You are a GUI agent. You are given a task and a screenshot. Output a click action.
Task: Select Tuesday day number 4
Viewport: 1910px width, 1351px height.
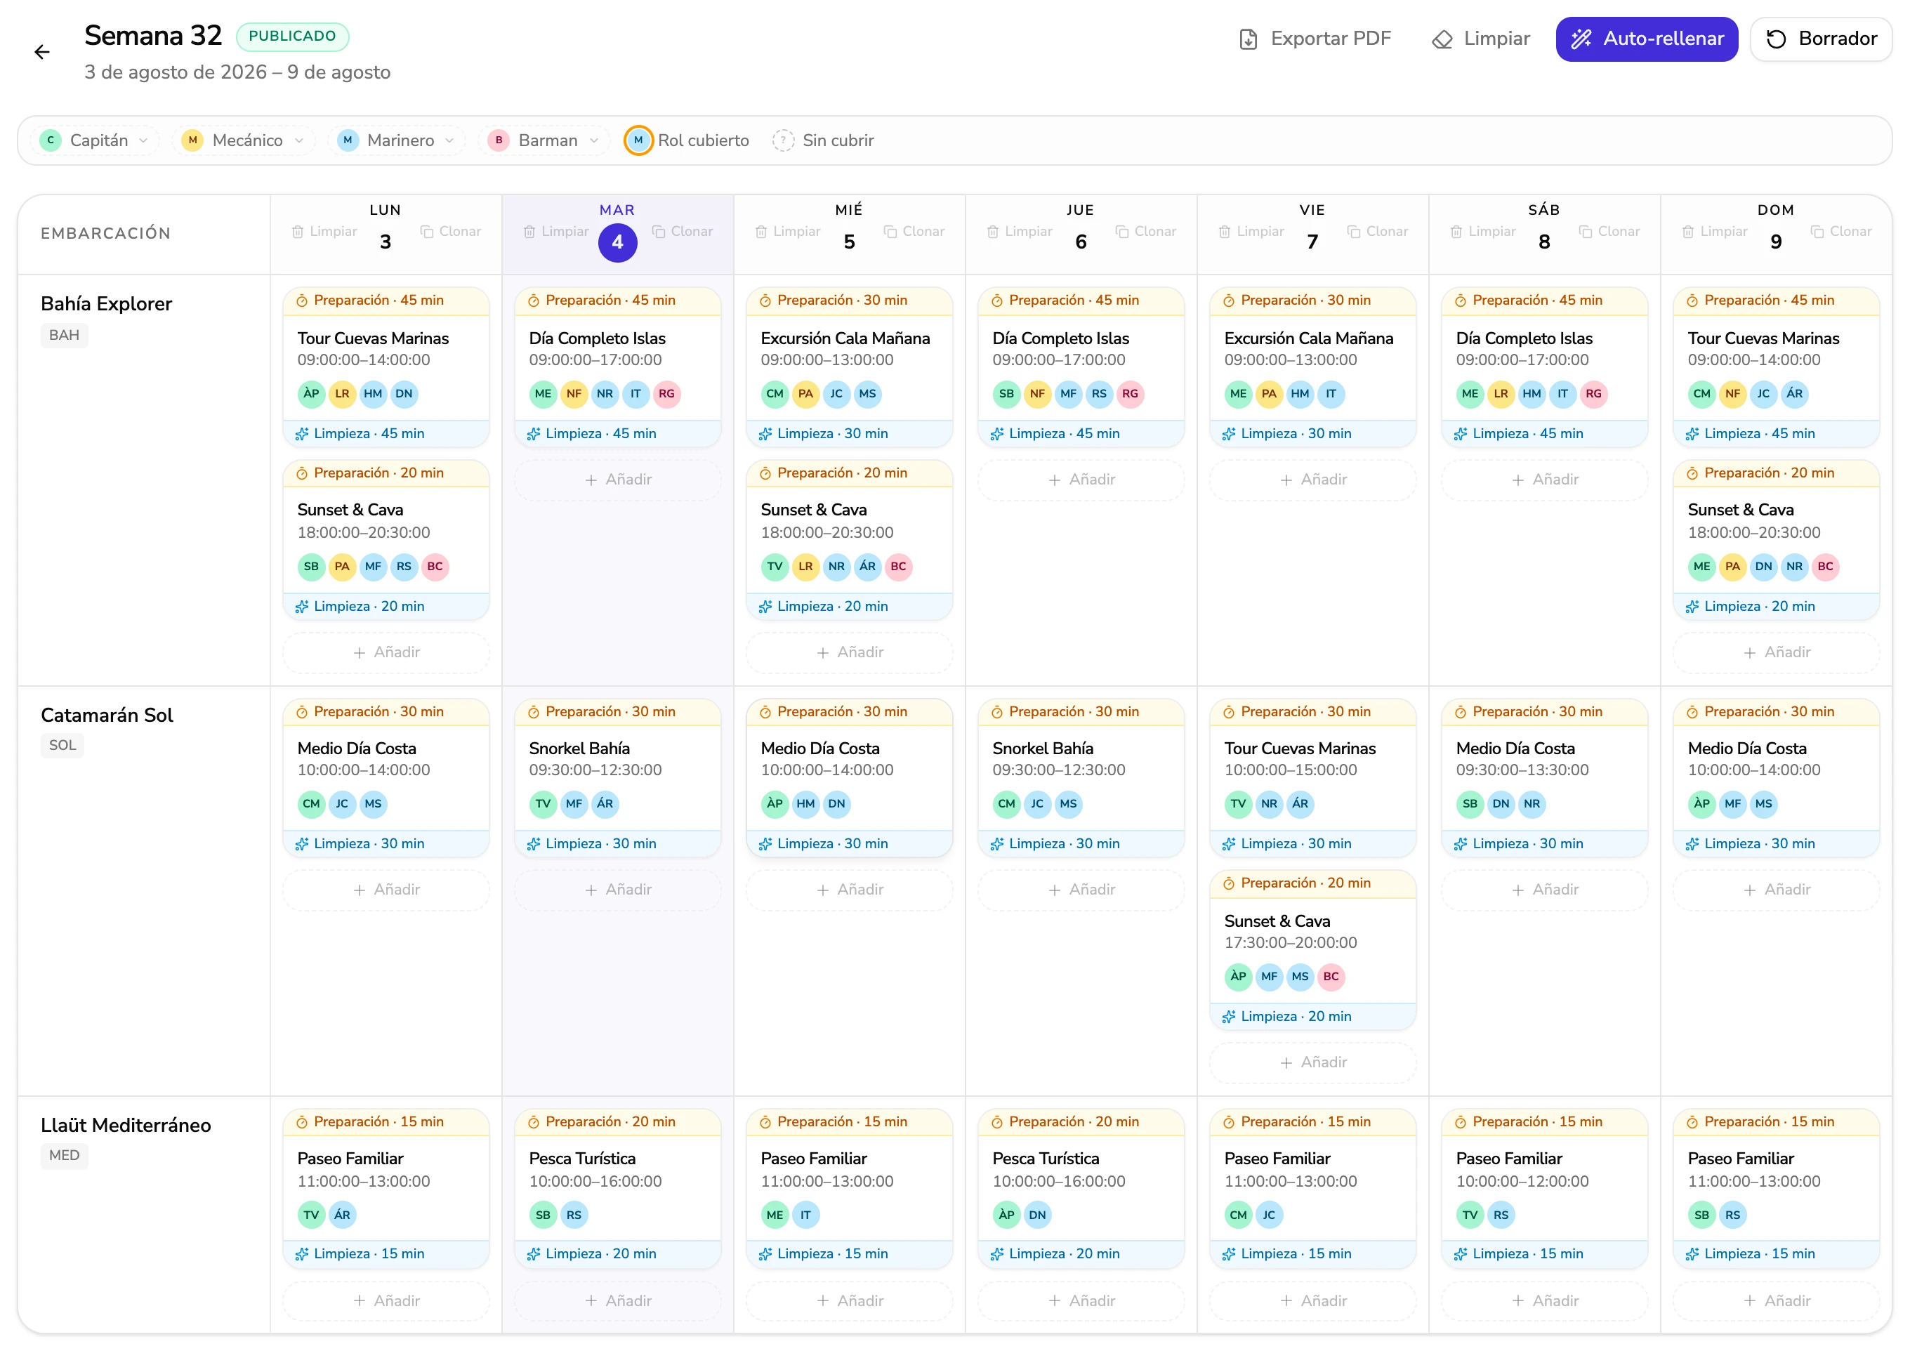[x=617, y=242]
